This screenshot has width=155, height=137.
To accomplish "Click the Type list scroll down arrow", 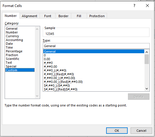I will click(x=147, y=88).
